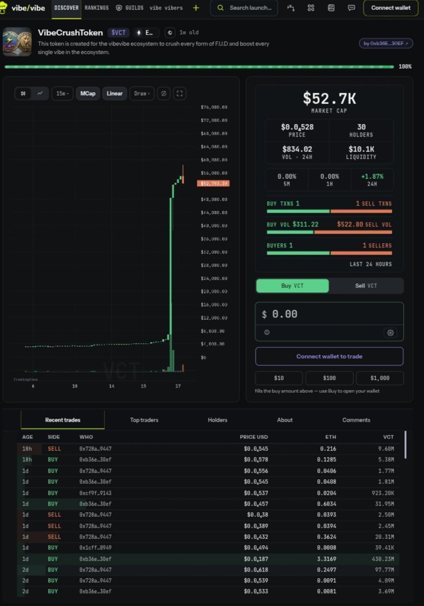The height and width of the screenshot is (606, 424).
Task: Open the 15m interval dropdown
Action: (62, 94)
